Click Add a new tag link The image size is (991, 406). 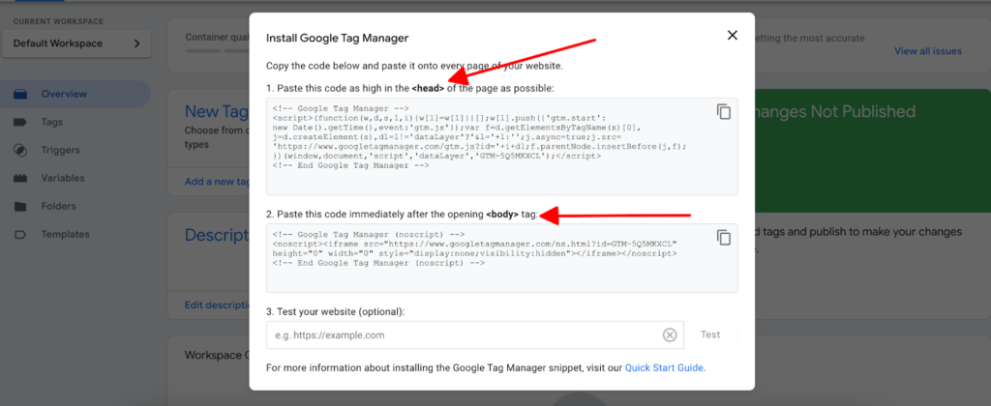click(218, 181)
